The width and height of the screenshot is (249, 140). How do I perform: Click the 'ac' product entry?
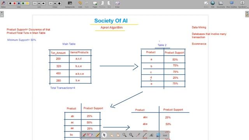click(x=72, y=122)
